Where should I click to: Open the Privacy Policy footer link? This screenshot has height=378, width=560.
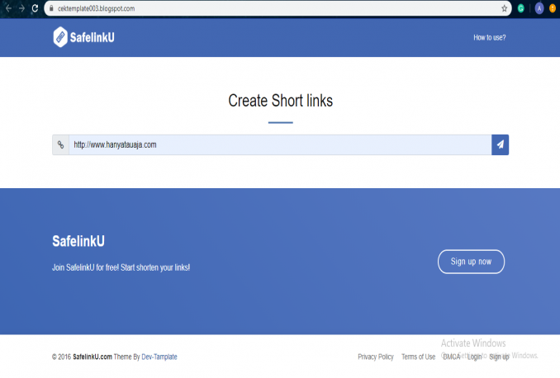pos(376,357)
